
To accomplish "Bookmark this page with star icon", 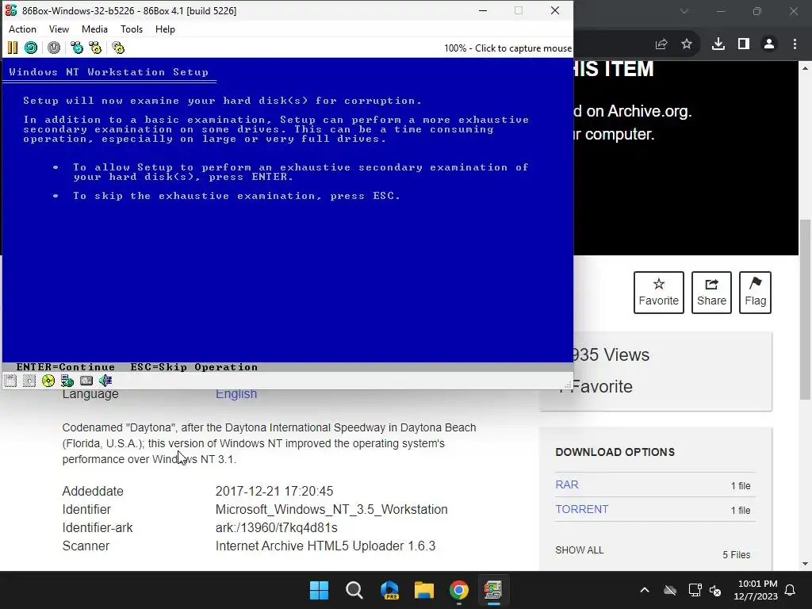I will [x=687, y=44].
